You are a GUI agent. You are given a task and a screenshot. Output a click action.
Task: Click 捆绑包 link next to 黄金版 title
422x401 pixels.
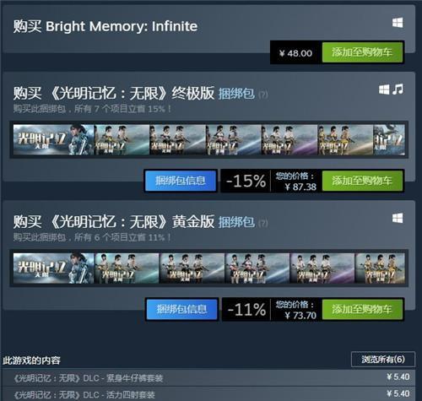[236, 222]
